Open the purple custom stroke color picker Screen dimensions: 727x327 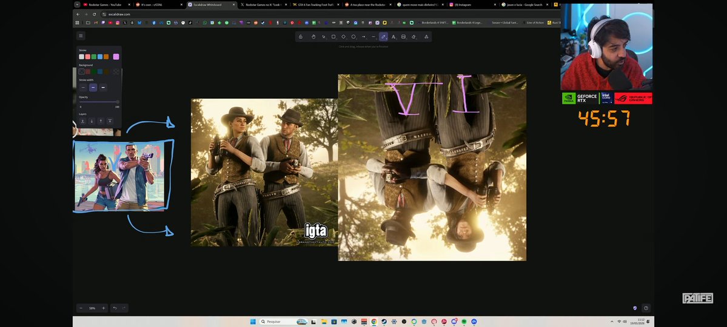pyautogui.click(x=116, y=56)
